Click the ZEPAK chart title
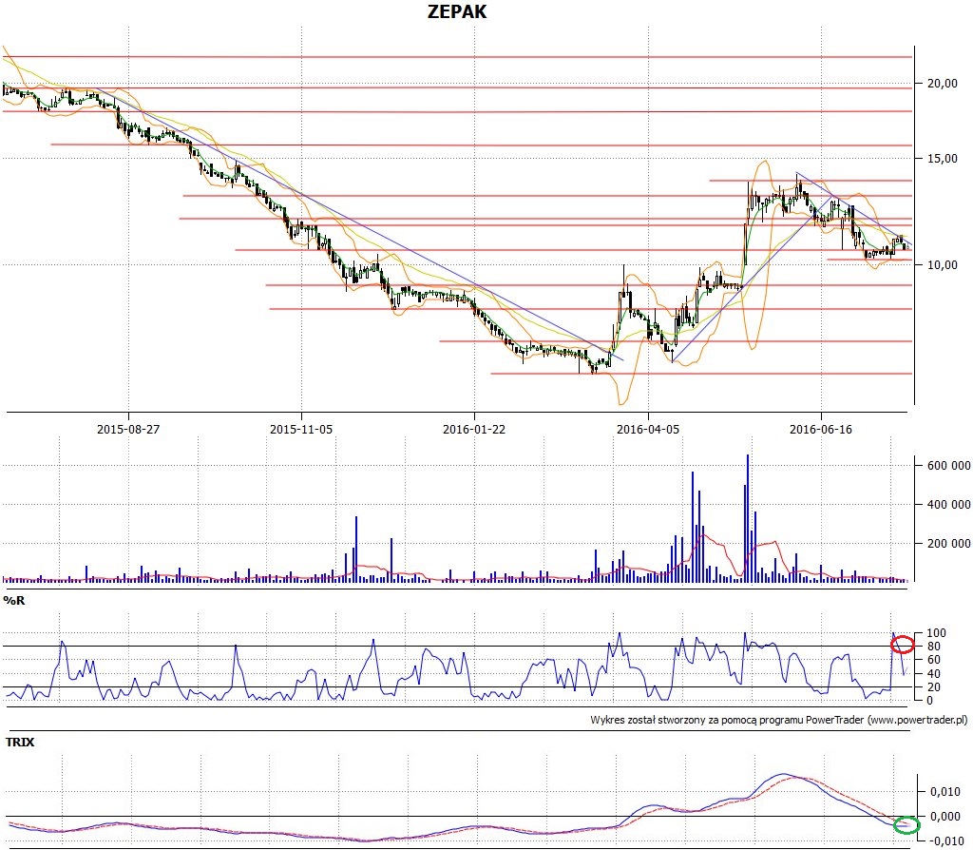 [457, 11]
